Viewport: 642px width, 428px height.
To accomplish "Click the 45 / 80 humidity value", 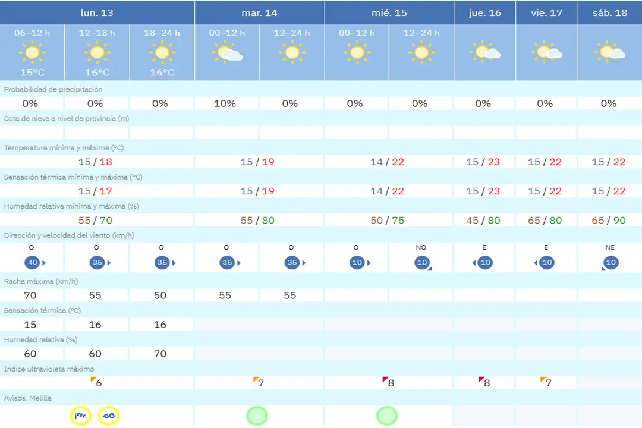I will tap(483, 221).
